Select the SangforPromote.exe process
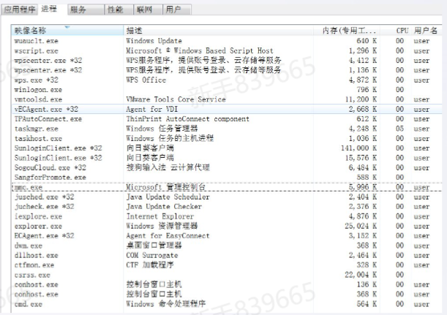This screenshot has width=447, height=315. pos(227,178)
